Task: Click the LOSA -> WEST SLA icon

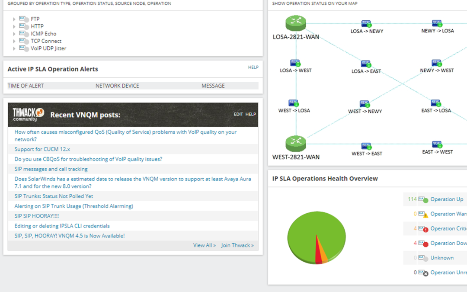Action: [x=295, y=63]
